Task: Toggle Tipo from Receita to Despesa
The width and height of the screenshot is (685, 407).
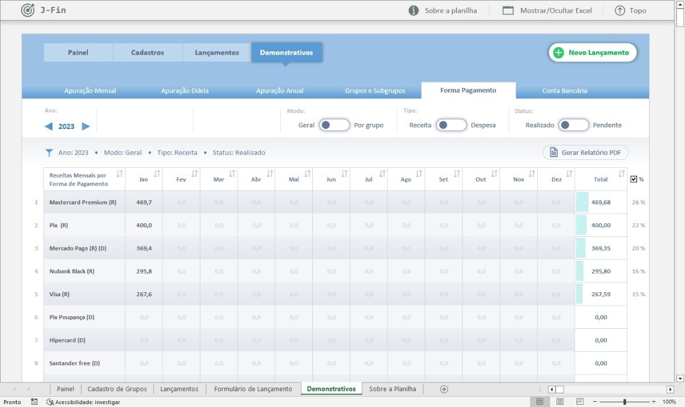Action: [x=451, y=125]
